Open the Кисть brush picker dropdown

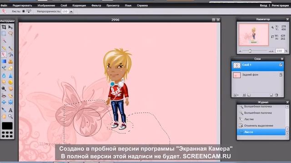point(29,11)
